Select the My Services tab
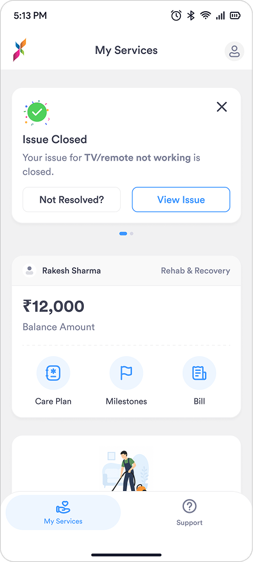This screenshot has width=253, height=562. [63, 513]
